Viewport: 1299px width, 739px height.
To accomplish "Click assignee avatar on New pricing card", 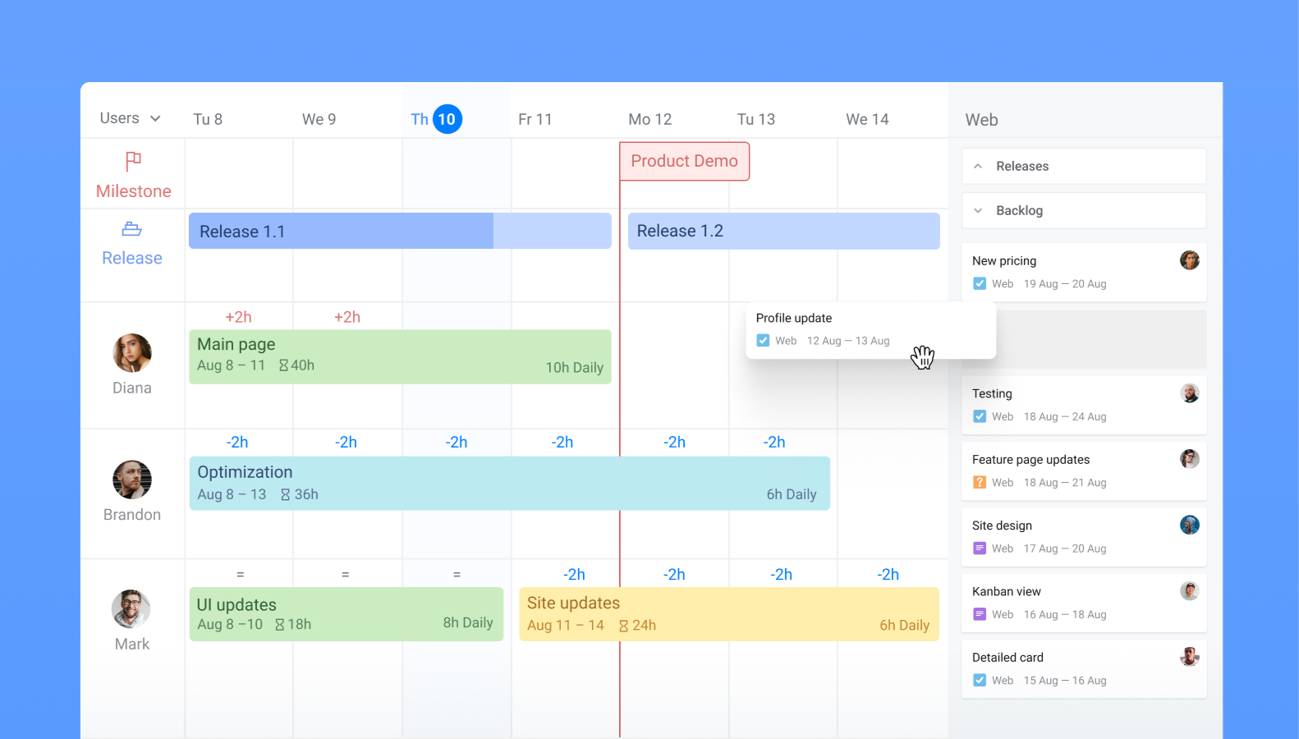I will tap(1190, 260).
